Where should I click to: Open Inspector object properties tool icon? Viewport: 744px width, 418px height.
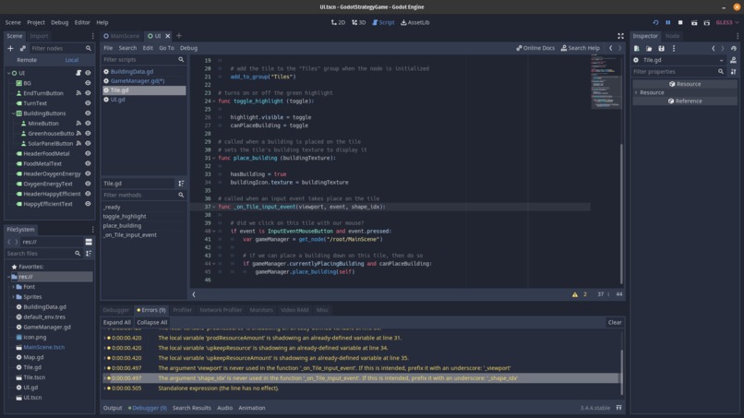click(x=733, y=72)
